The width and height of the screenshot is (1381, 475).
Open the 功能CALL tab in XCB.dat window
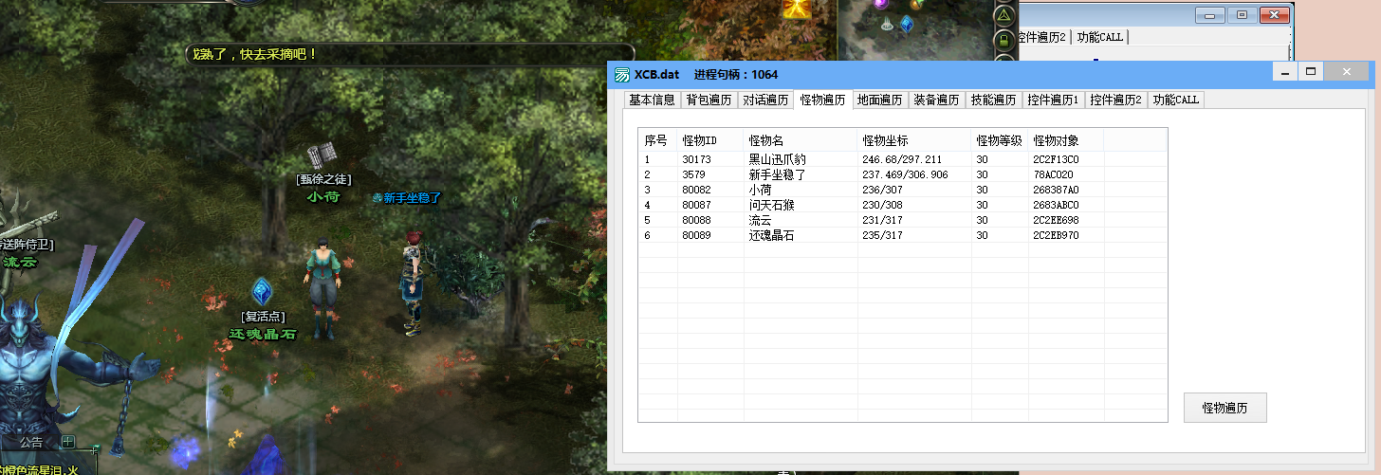coord(1175,100)
